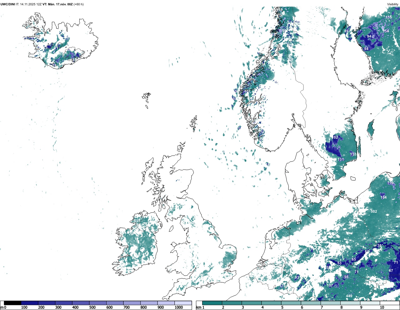Image resolution: width=400 pixels, height=310 pixels.
Task: Click the '150' value on the map
Action: tap(390, 183)
